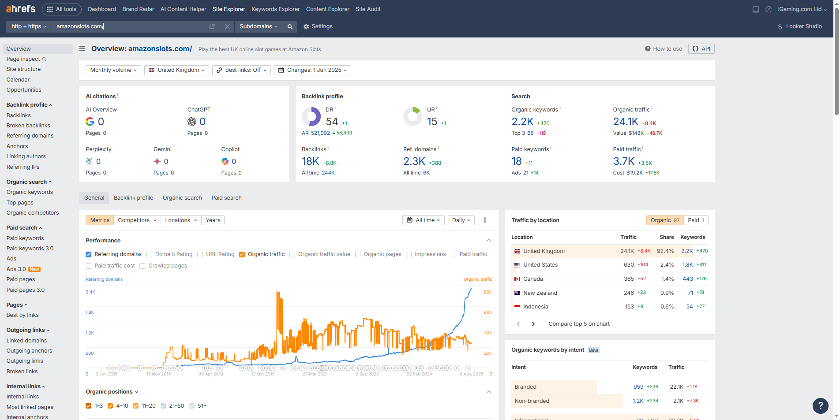Enable URL Rating metric
Screen dimensions: 840x420
coord(200,254)
